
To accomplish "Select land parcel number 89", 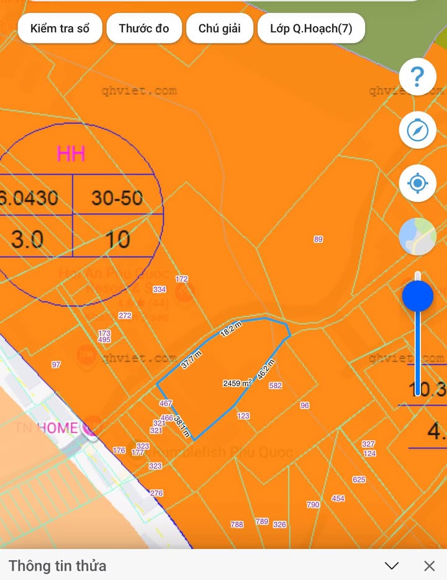I will tap(318, 239).
